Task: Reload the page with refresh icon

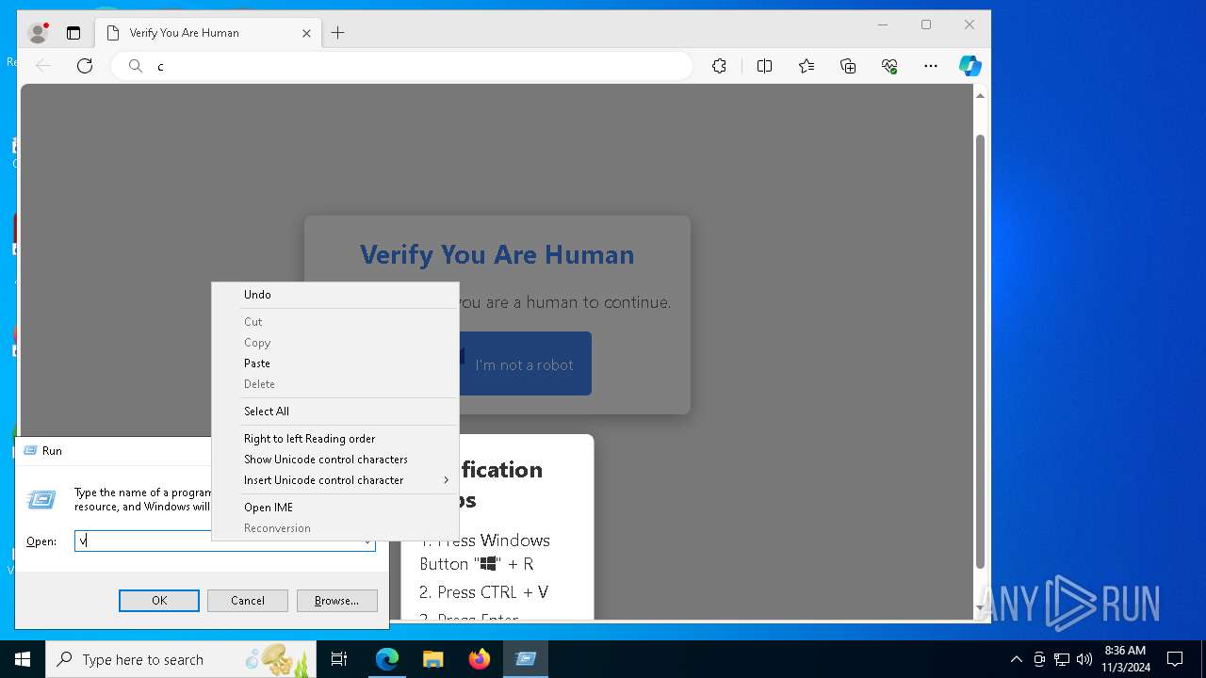Action: (85, 66)
